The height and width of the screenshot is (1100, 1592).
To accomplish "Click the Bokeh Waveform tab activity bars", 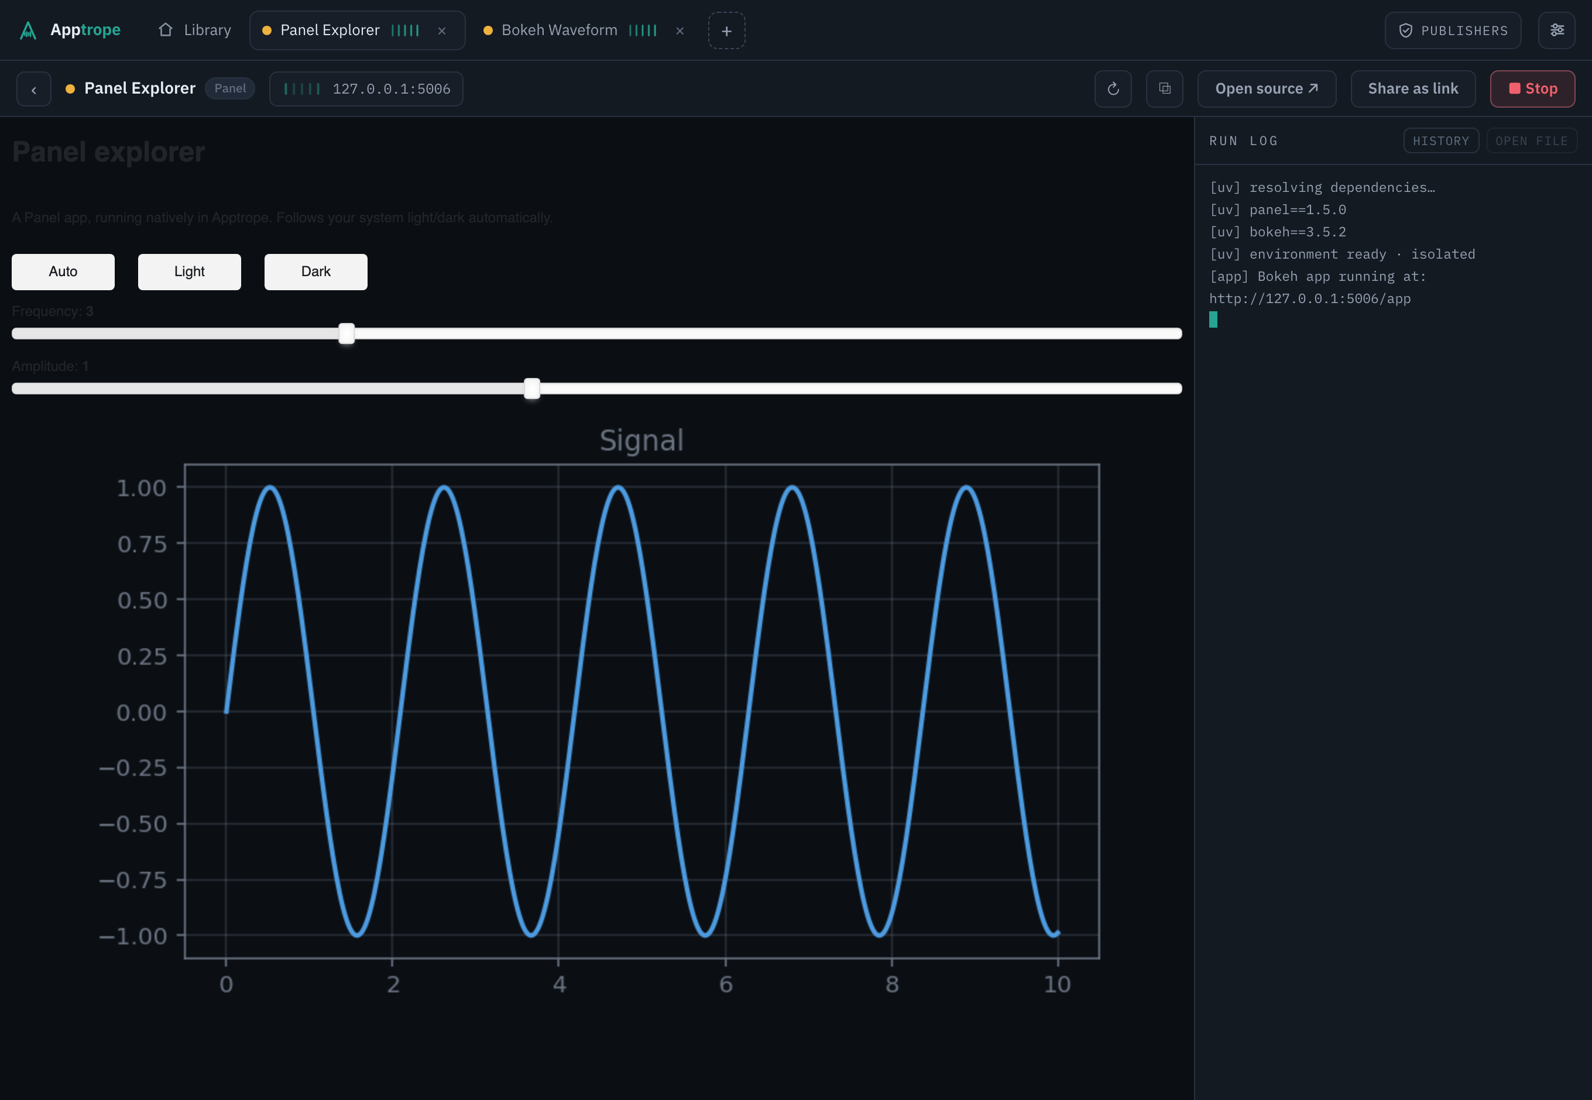I will coord(643,30).
